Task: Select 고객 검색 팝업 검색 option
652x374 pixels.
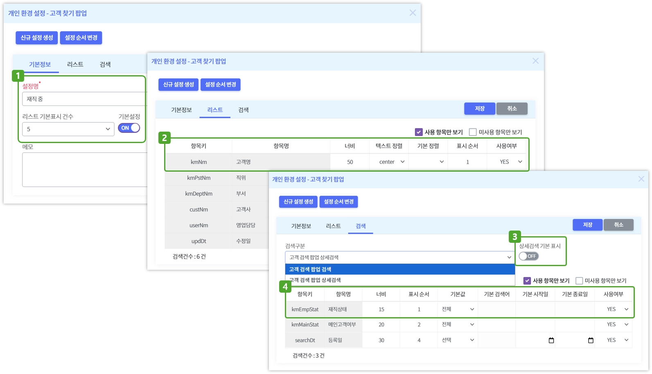Action: click(400, 269)
